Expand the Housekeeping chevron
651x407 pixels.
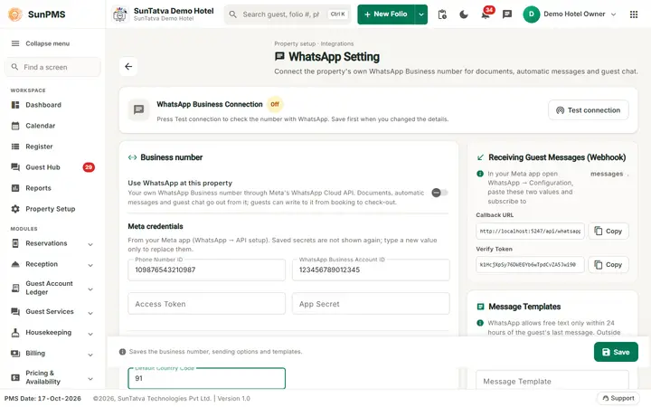90,334
